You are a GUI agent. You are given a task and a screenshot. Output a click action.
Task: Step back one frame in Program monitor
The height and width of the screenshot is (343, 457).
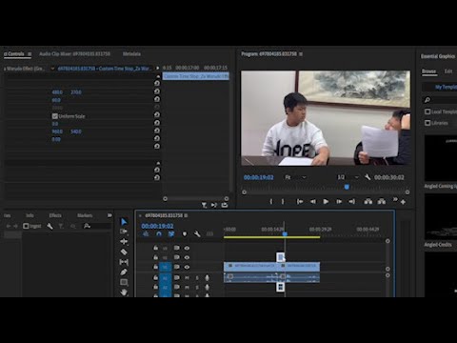pyautogui.click(x=312, y=201)
